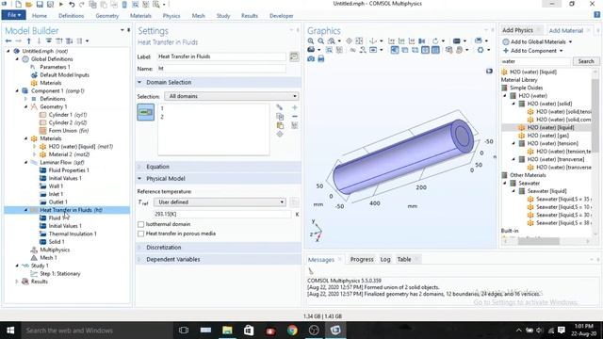Open File Explorer from the taskbar

click(x=227, y=331)
